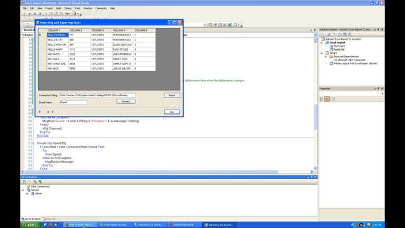Open Solution Explorer window position dropdown
405x228 pixels.
[375, 30]
